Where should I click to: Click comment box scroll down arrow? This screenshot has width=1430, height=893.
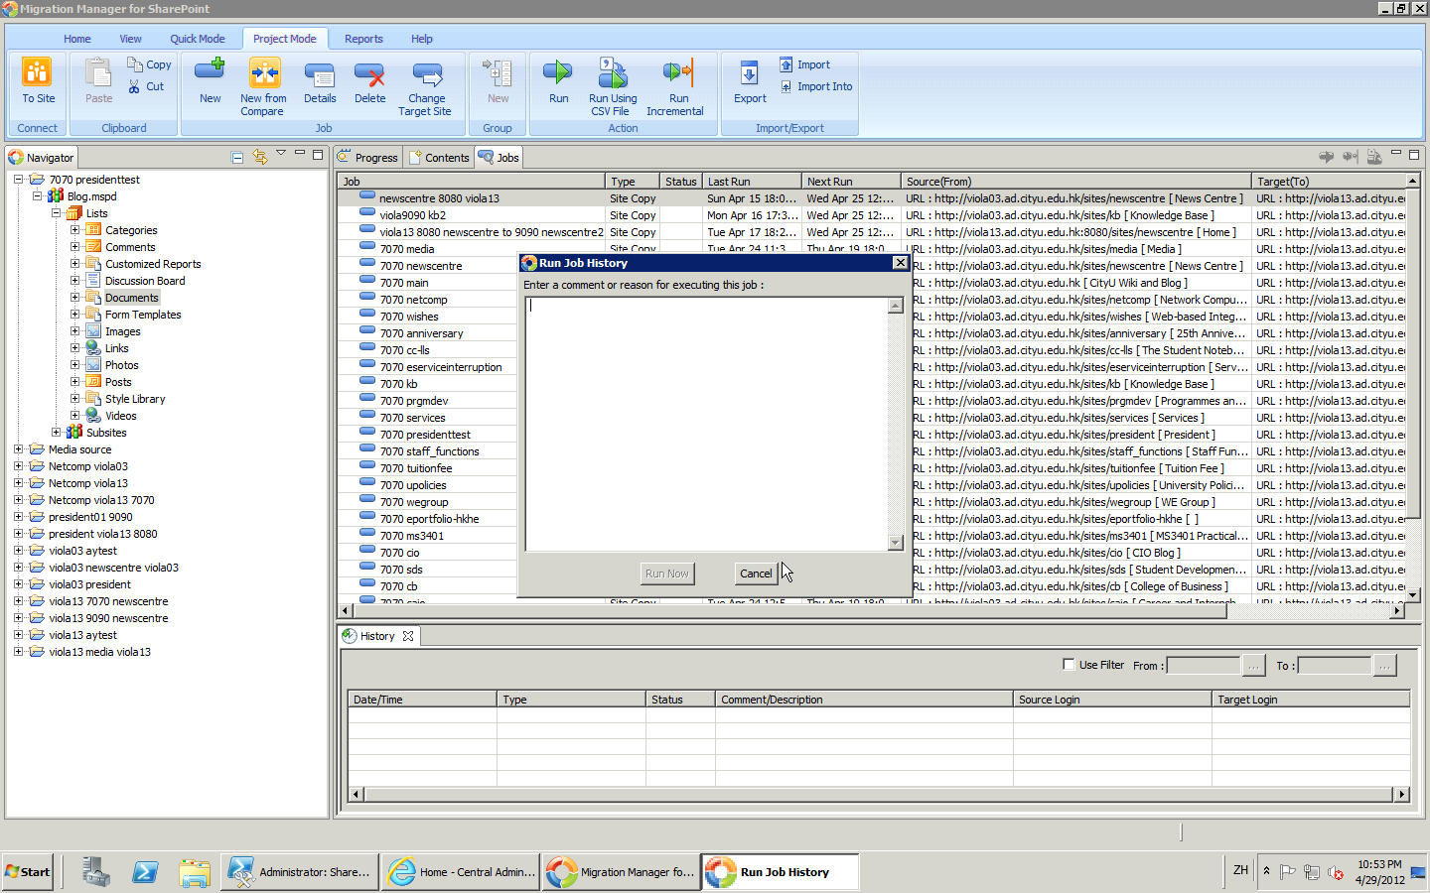point(895,543)
